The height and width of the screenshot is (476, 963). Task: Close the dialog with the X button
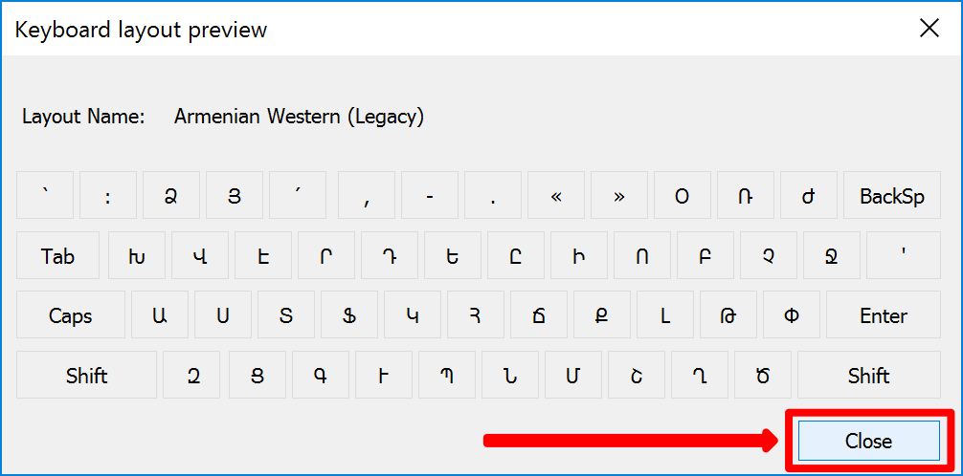(x=929, y=29)
